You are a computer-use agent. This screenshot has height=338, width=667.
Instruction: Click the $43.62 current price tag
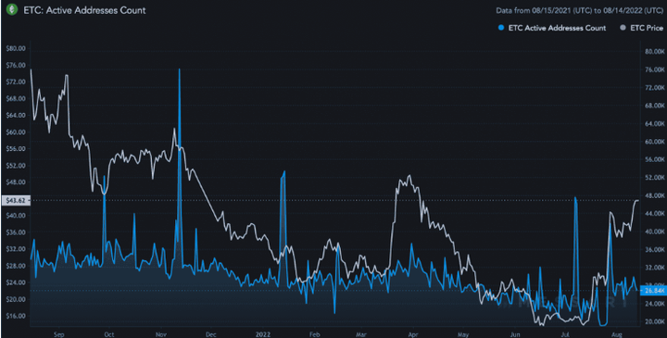16,201
